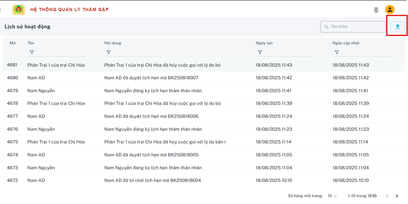Sort by the Nội dung column header

point(113,43)
